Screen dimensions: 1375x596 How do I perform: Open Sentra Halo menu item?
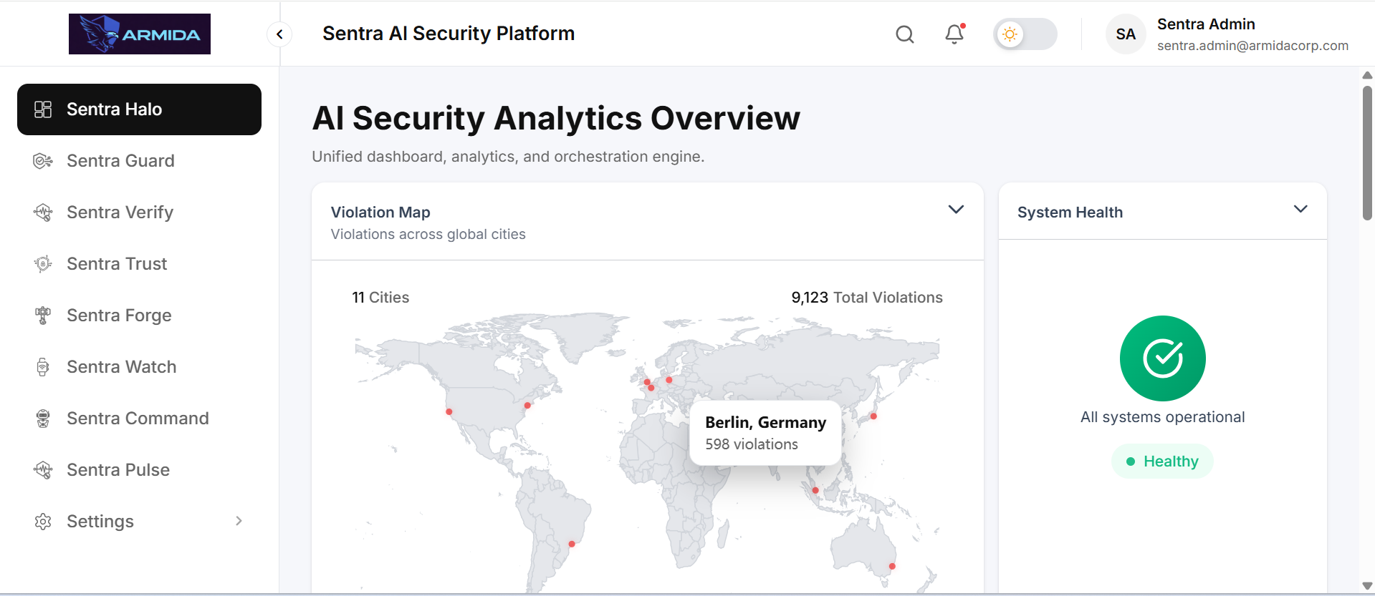[139, 109]
